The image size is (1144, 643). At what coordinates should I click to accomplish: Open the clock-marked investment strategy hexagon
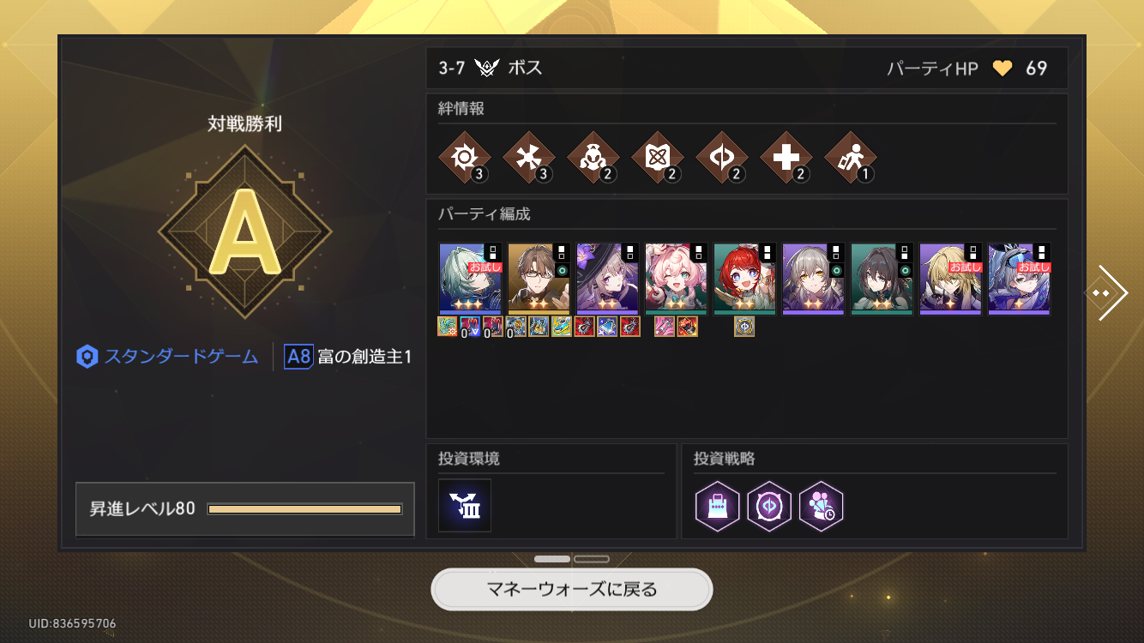[x=822, y=507]
